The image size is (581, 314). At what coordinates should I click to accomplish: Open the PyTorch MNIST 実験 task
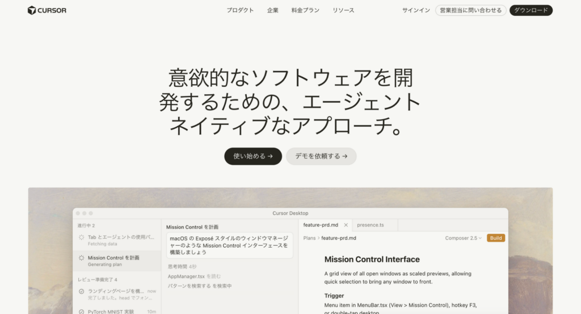tap(117, 311)
